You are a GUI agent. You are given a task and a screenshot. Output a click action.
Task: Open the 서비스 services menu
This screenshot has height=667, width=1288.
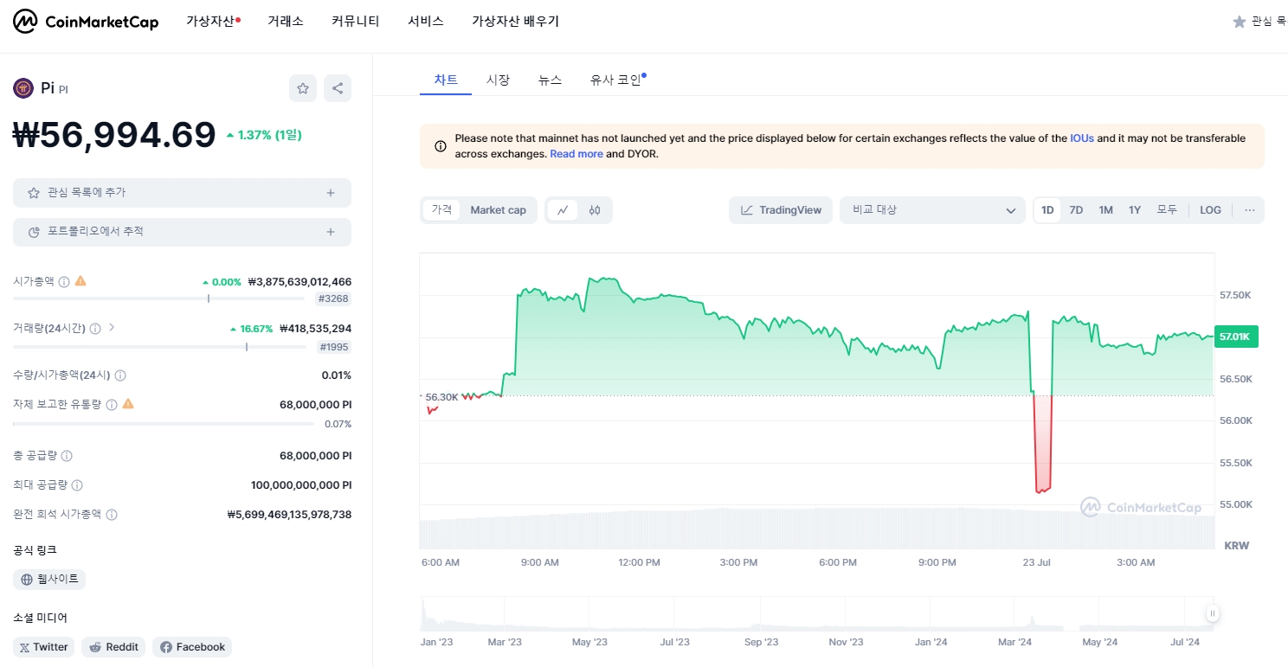[426, 22]
